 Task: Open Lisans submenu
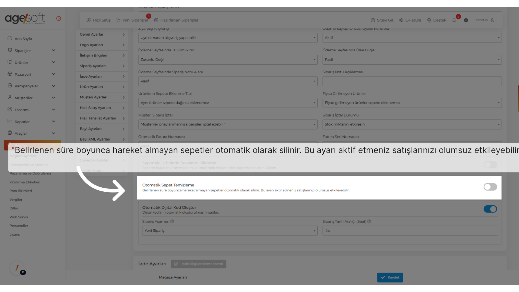click(x=15, y=234)
